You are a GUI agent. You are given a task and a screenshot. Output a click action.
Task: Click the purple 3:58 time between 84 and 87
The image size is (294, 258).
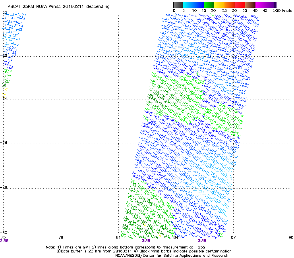click(x=202, y=241)
